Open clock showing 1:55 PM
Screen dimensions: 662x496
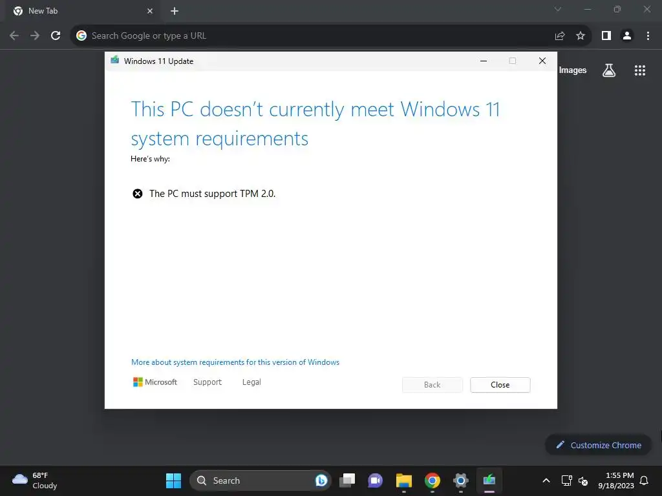point(616,480)
